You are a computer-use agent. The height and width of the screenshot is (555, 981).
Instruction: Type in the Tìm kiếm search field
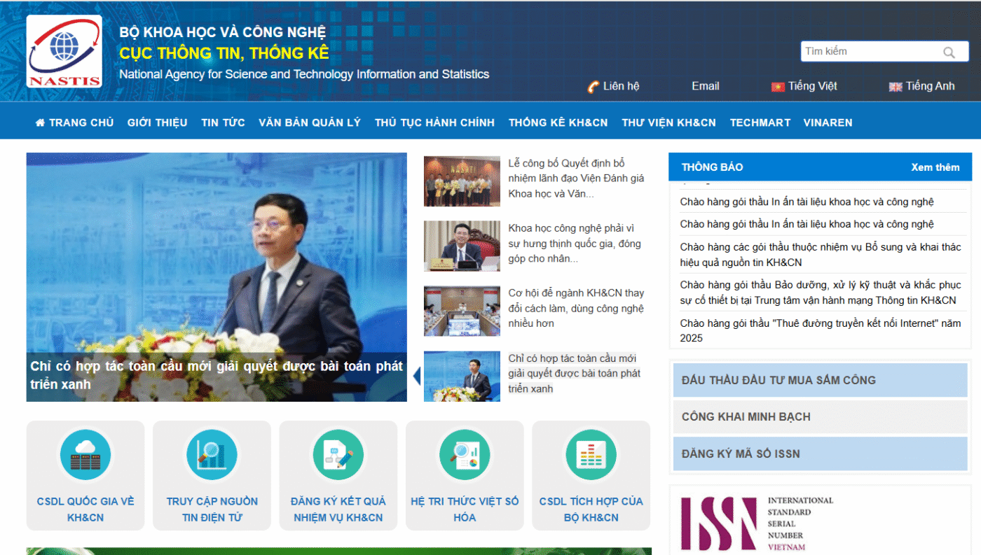click(869, 52)
